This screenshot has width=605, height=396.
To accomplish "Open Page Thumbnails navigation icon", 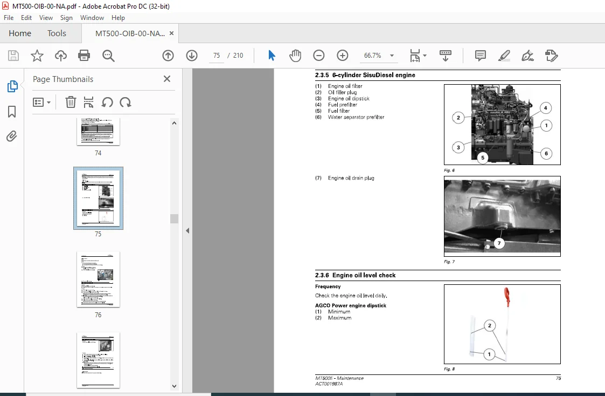I will tap(12, 86).
